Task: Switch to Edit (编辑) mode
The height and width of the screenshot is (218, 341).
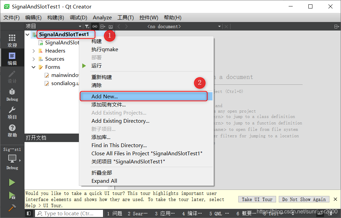Action: coord(12,59)
